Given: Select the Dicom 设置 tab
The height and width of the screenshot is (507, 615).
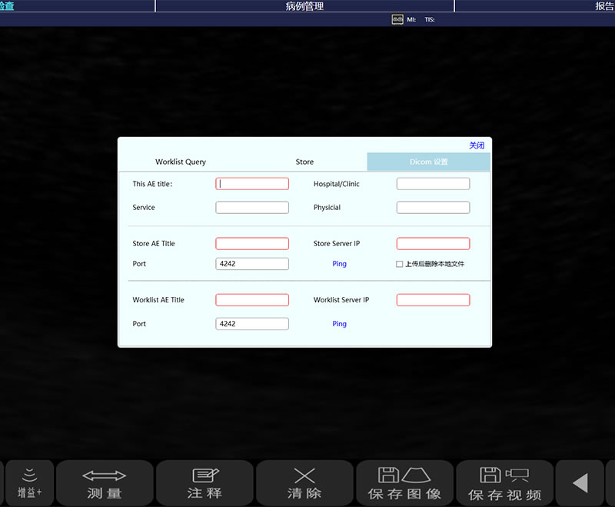Looking at the screenshot, I should point(428,162).
